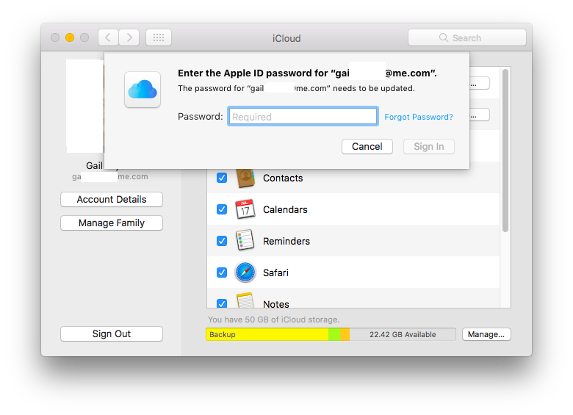
Task: Uncheck the Notes checkbox
Action: pyautogui.click(x=222, y=303)
